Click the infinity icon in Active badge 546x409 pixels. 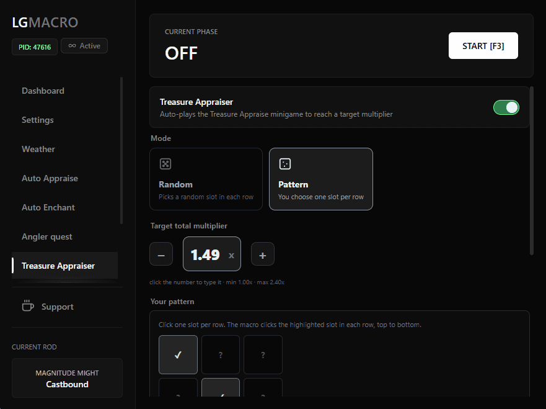pos(72,46)
